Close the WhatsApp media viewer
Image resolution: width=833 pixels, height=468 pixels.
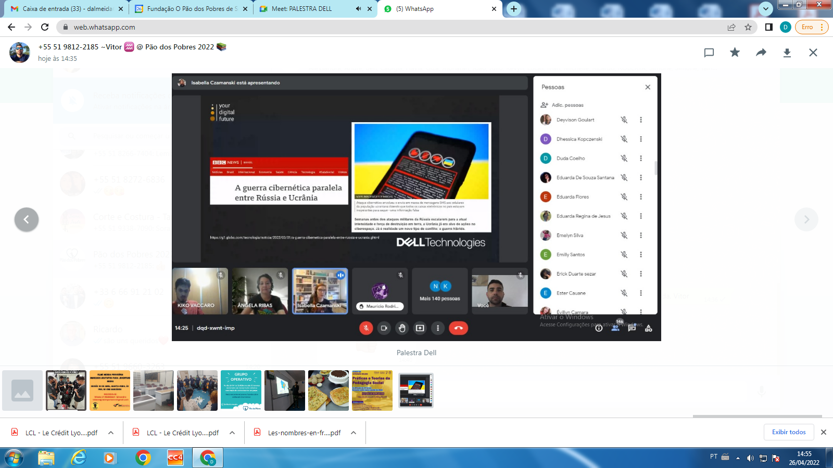[x=813, y=53]
